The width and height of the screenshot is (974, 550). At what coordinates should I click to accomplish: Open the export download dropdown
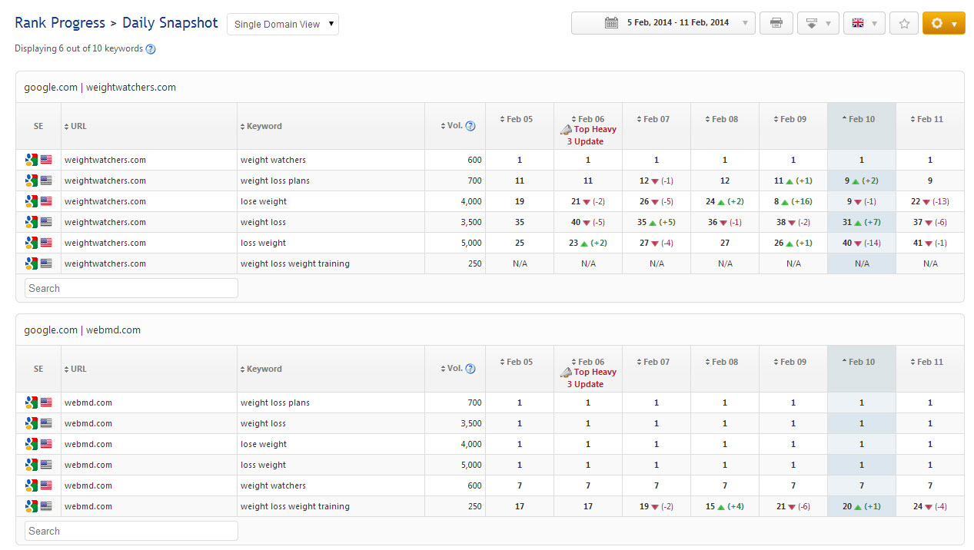[817, 23]
